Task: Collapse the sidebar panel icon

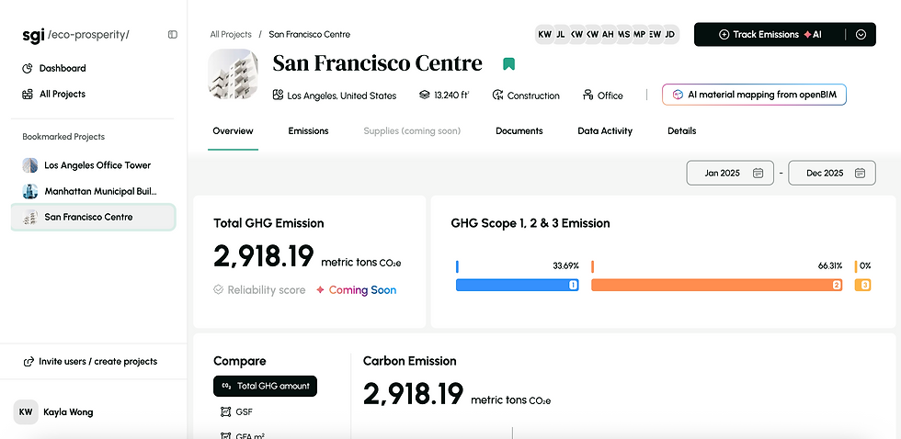Action: [173, 34]
